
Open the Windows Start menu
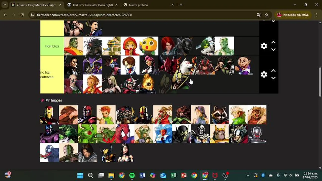tap(80, 175)
